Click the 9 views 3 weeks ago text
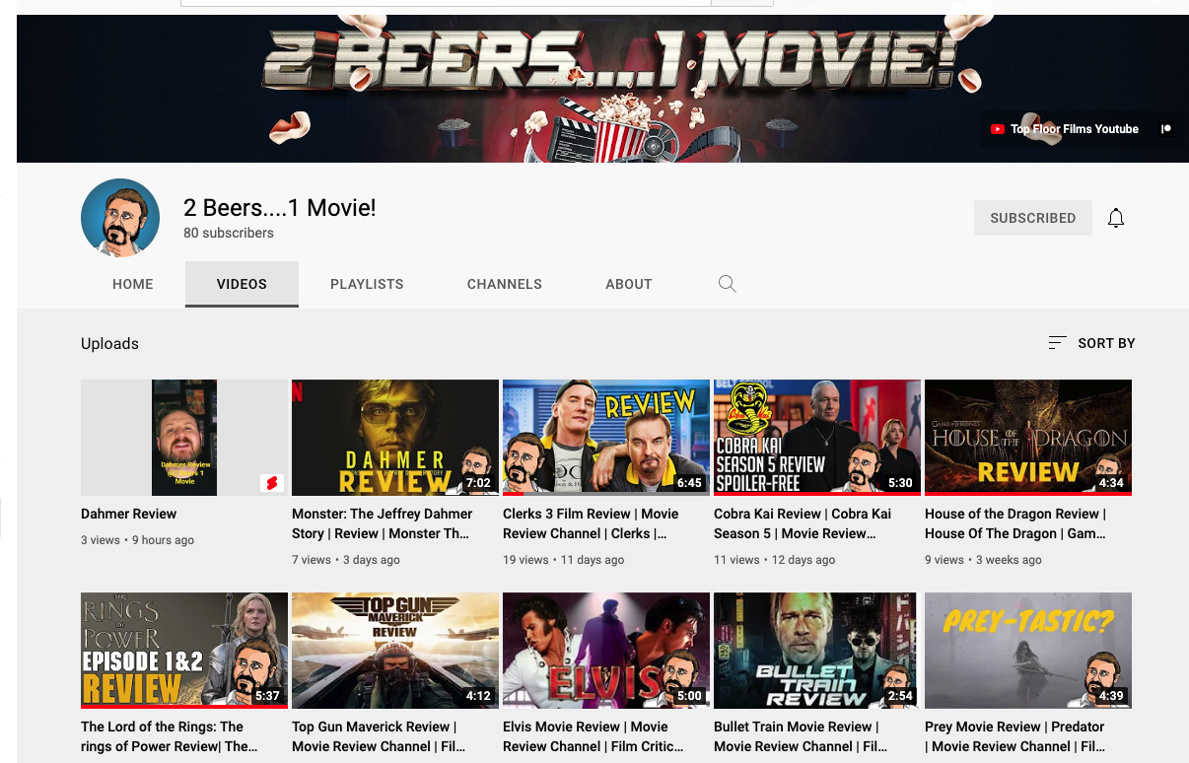 pyautogui.click(x=983, y=560)
